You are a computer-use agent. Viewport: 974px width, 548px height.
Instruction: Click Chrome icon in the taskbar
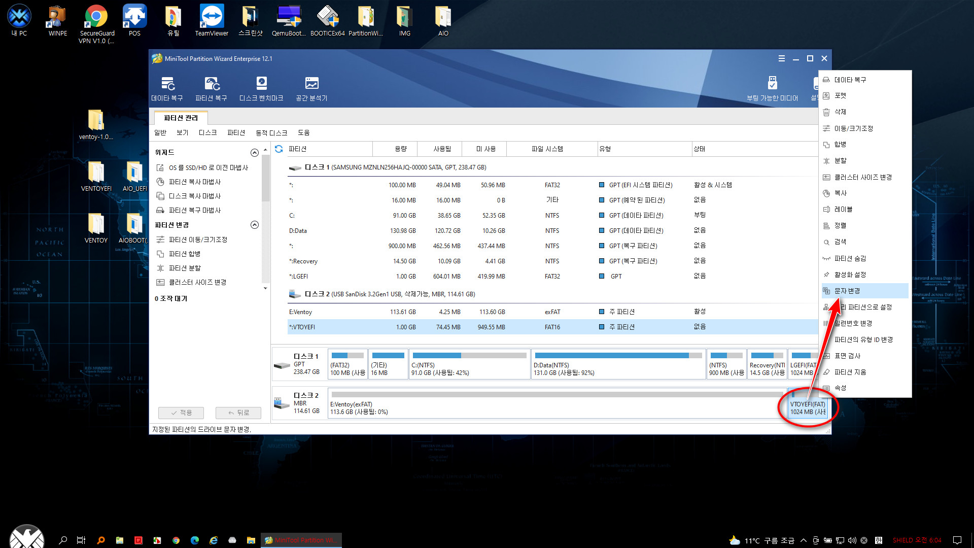[176, 540]
